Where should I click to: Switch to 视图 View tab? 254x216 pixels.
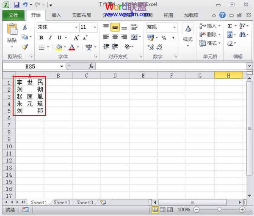point(168,15)
